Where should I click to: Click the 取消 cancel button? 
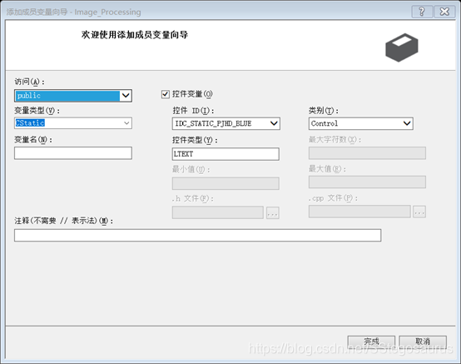point(423,342)
